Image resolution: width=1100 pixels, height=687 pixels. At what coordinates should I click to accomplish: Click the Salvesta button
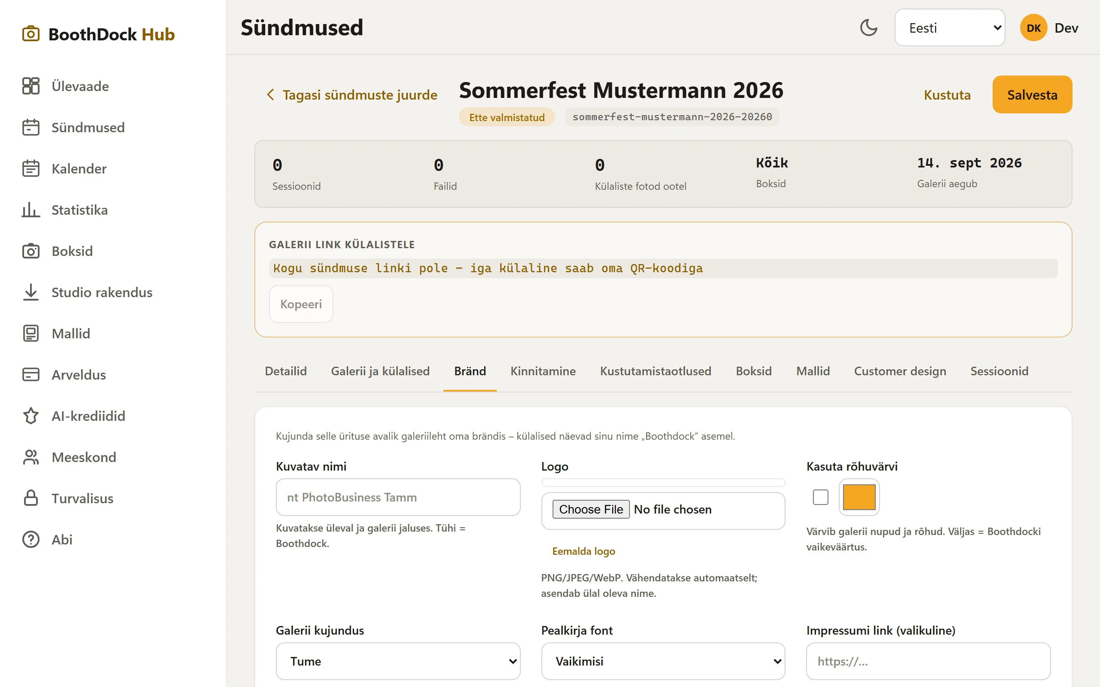tap(1032, 94)
